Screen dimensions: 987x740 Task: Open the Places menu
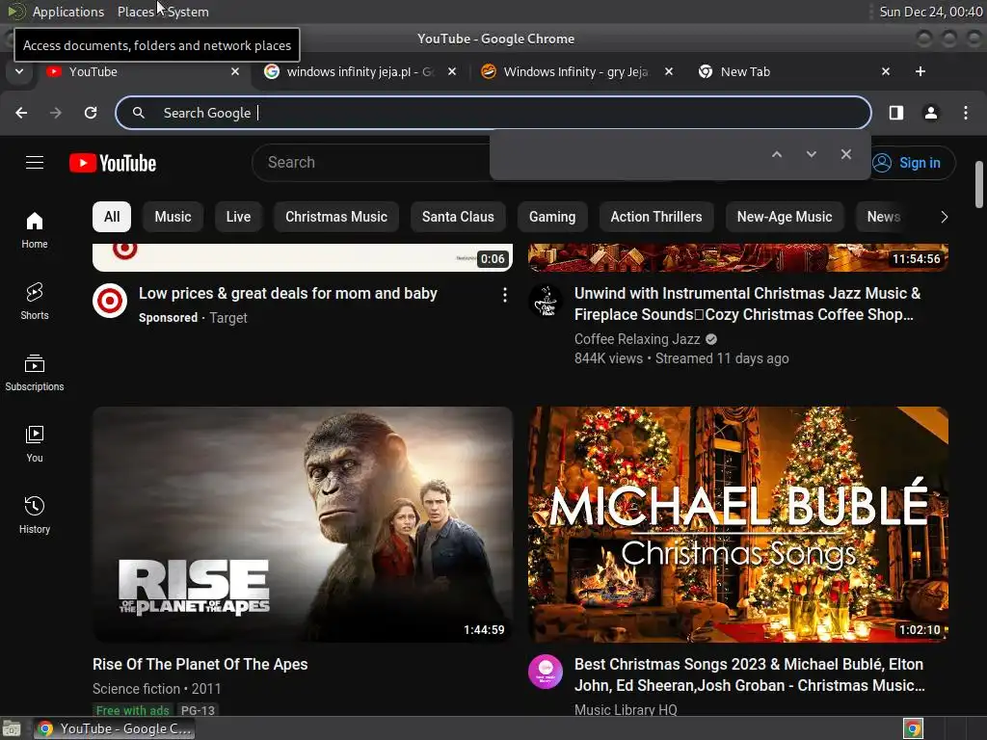[135, 12]
